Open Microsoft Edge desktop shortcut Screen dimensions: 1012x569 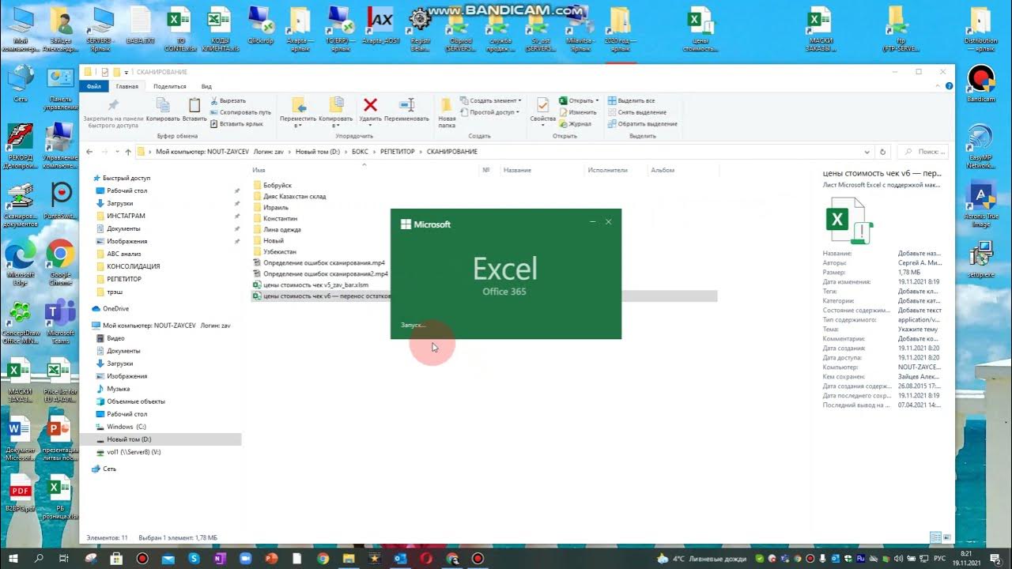click(21, 262)
